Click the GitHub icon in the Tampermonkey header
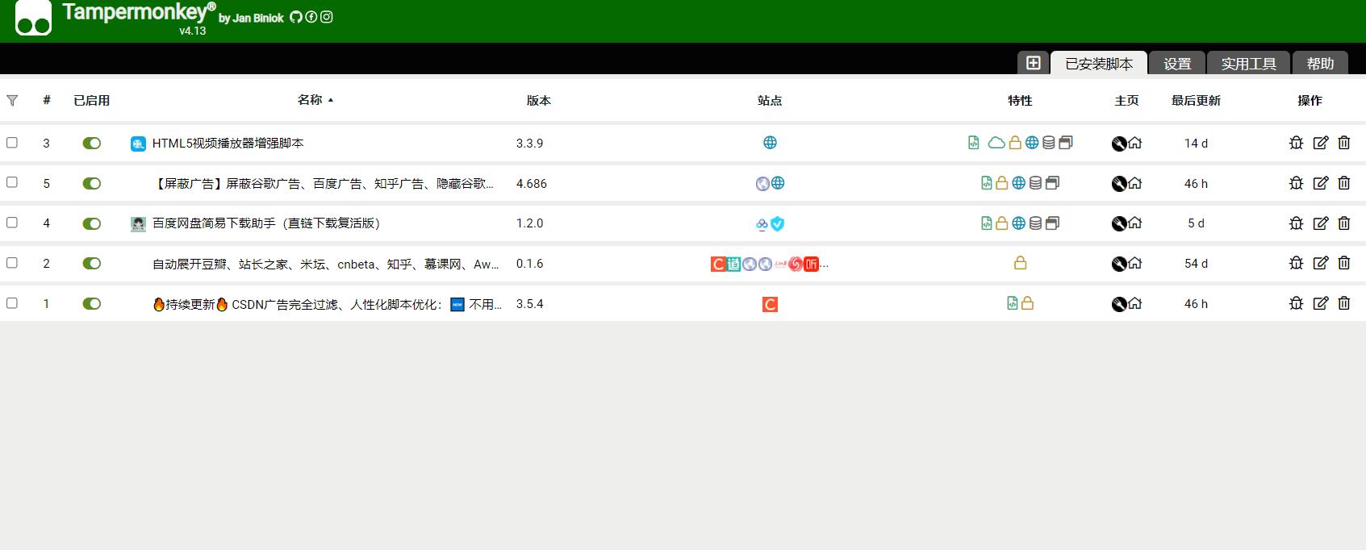Viewport: 1366px width, 550px height. click(296, 17)
